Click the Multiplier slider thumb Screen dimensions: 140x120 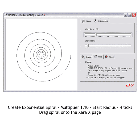[x=96, y=35]
